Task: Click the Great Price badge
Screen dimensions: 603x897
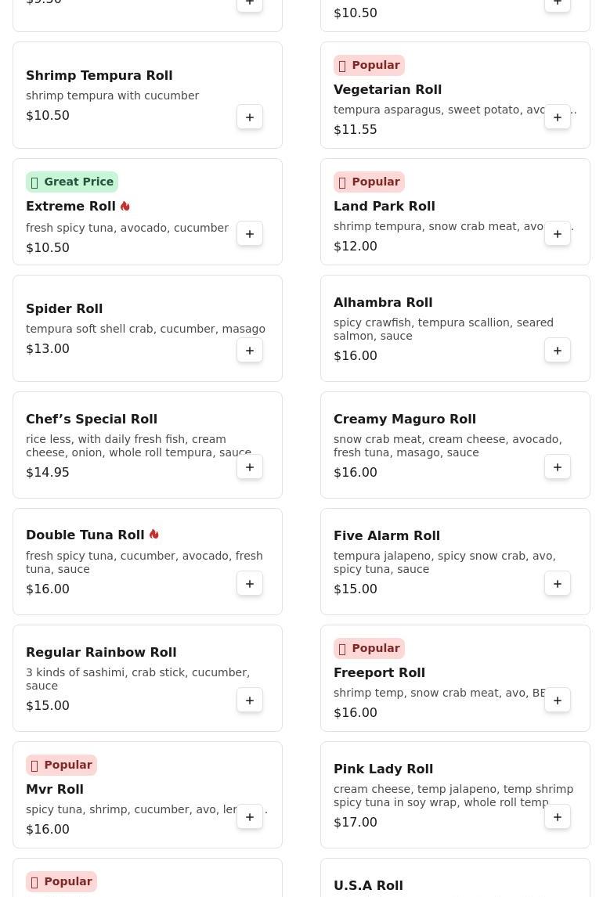Action: [x=72, y=182]
